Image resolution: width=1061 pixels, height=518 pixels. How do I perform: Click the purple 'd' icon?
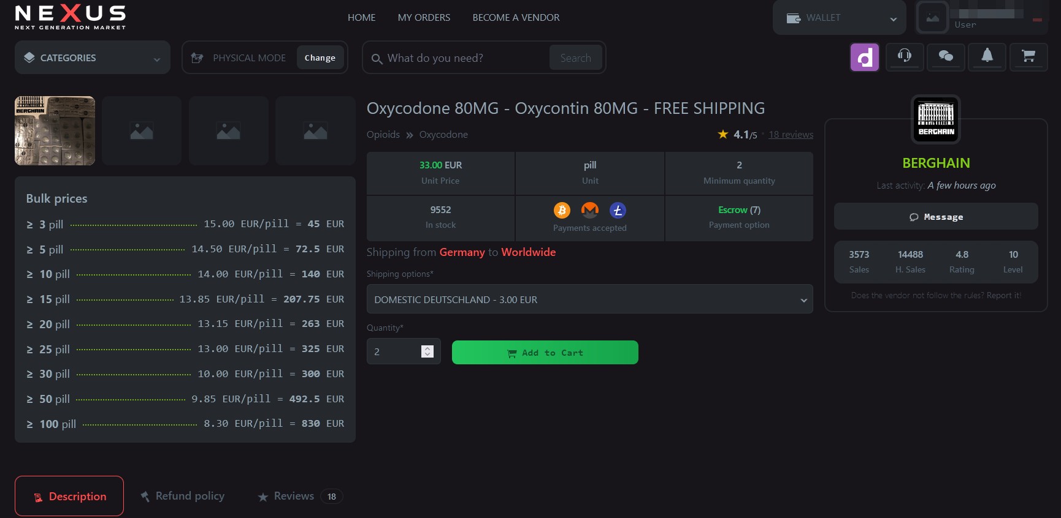[865, 58]
